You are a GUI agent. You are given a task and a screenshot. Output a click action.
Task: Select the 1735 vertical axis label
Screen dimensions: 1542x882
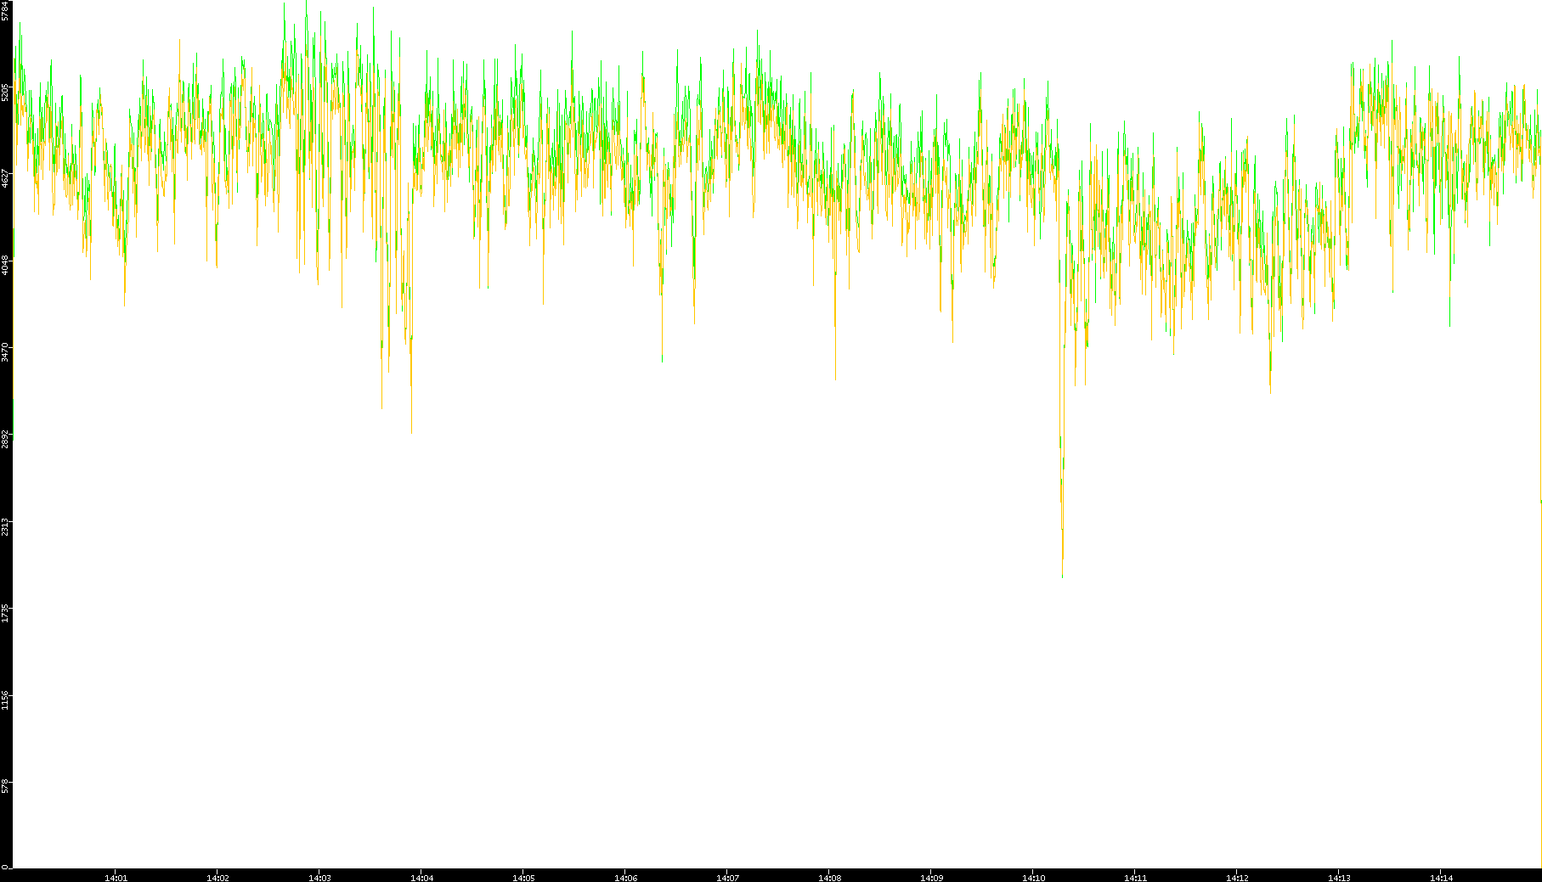(x=6, y=613)
